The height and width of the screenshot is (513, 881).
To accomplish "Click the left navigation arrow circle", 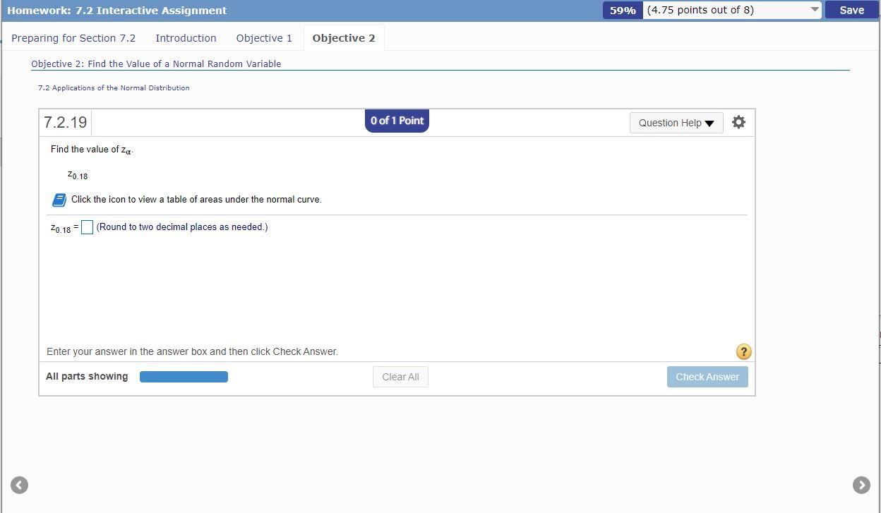I will point(19,485).
